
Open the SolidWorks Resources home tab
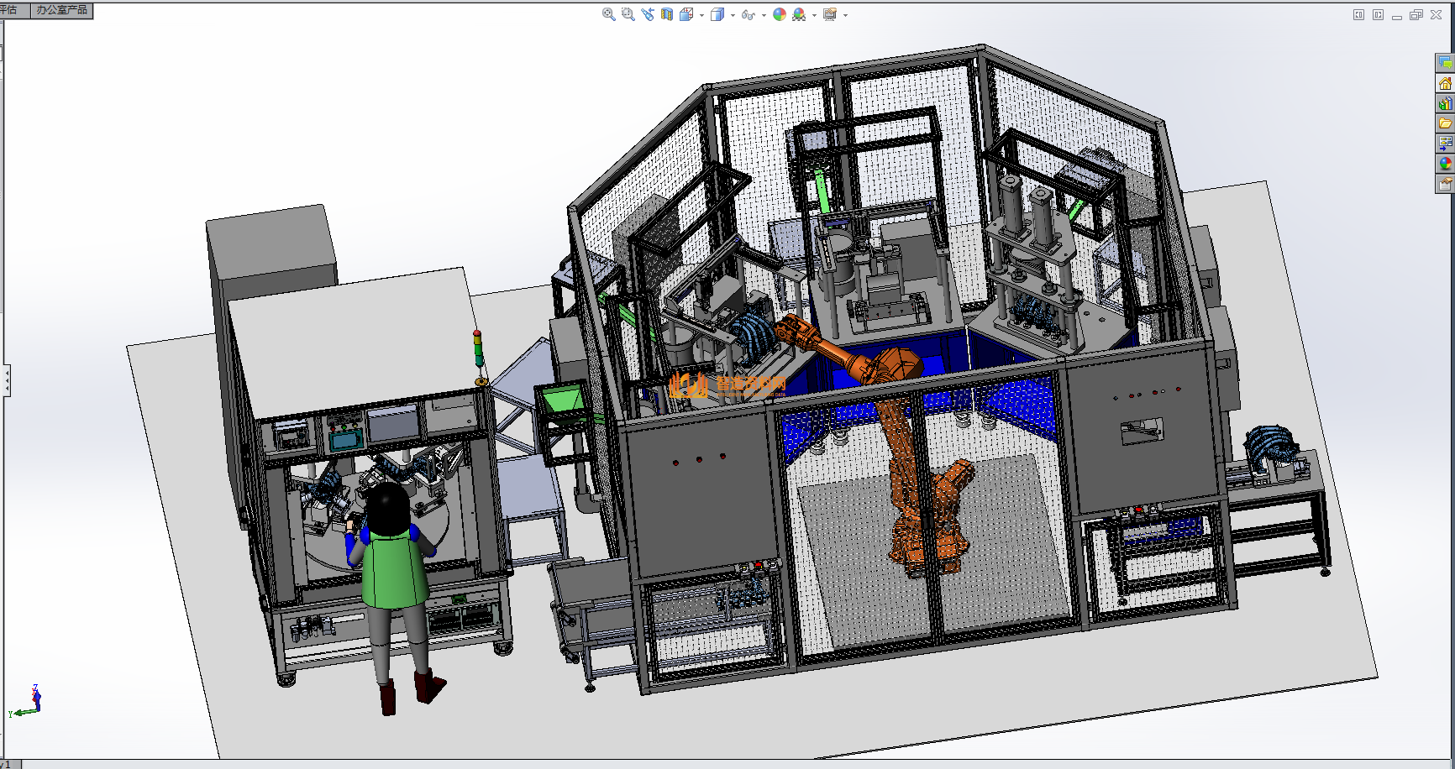(1445, 84)
